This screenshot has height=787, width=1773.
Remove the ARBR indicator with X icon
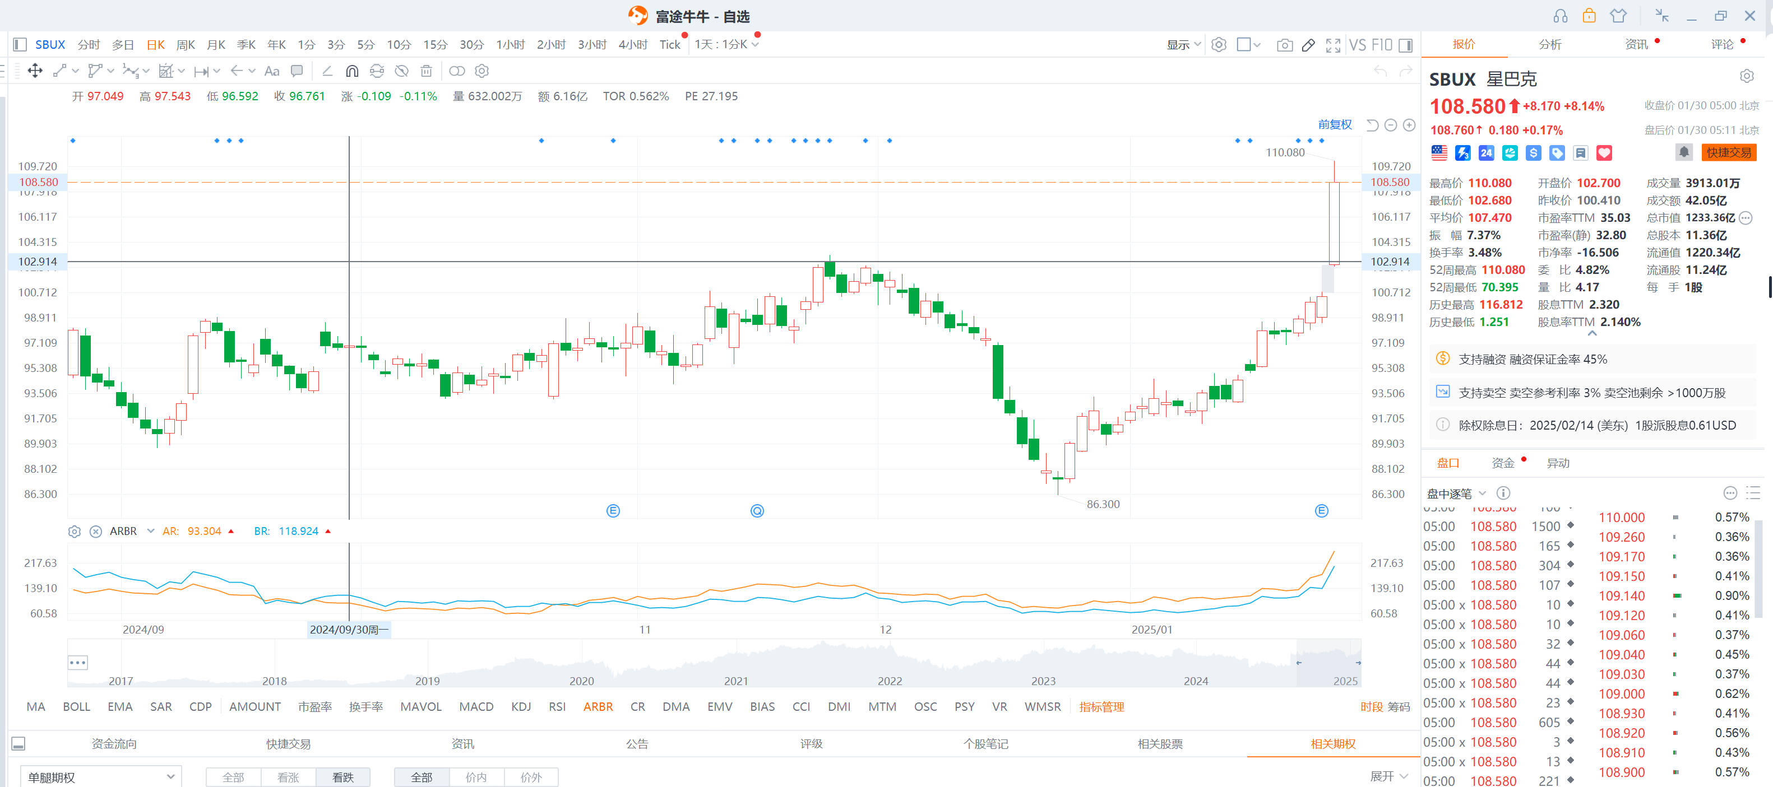(x=96, y=531)
